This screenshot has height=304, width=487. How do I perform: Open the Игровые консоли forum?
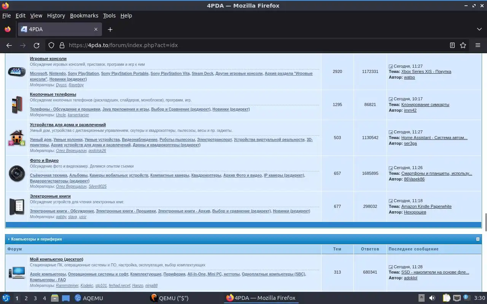click(x=48, y=59)
